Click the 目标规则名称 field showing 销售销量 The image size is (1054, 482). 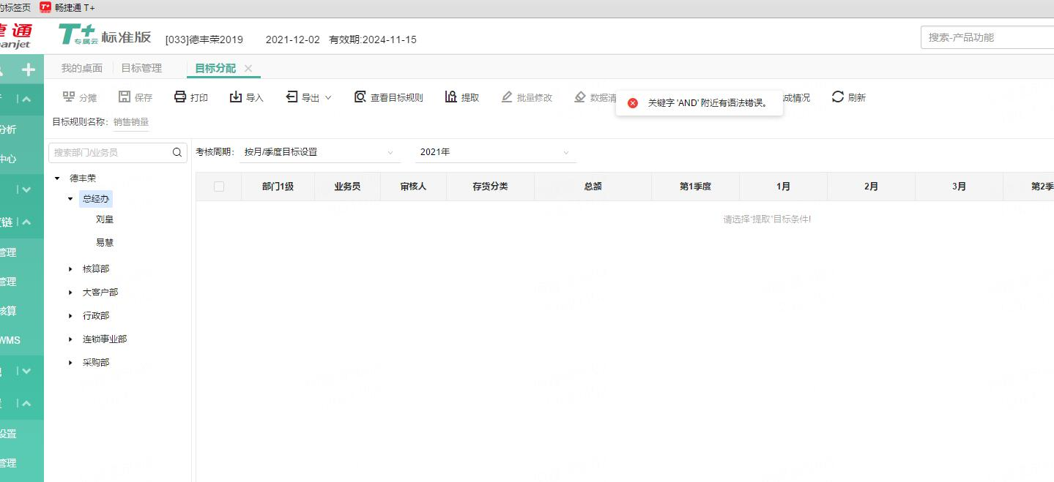131,122
